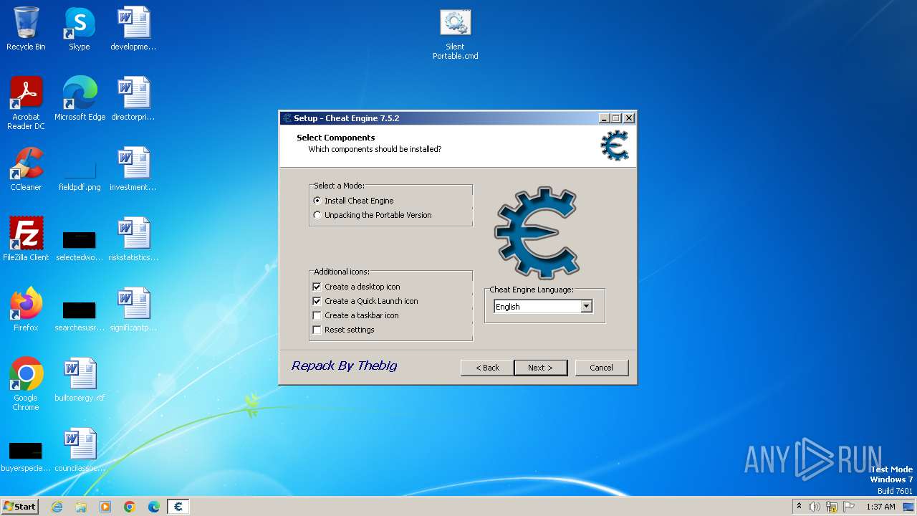Open the Action Center flag icon
Screen dimensions: 917x516
(849, 507)
